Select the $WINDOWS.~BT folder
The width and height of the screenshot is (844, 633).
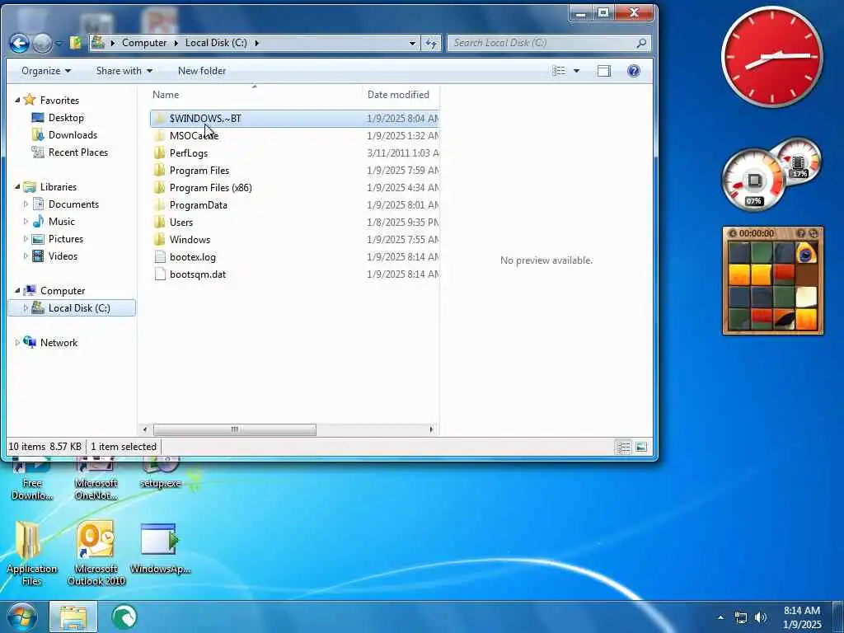(x=294, y=119)
